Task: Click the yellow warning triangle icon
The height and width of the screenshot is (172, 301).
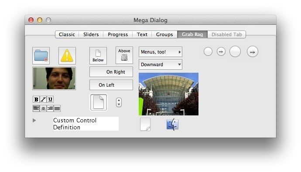Action: pyautogui.click(x=67, y=56)
